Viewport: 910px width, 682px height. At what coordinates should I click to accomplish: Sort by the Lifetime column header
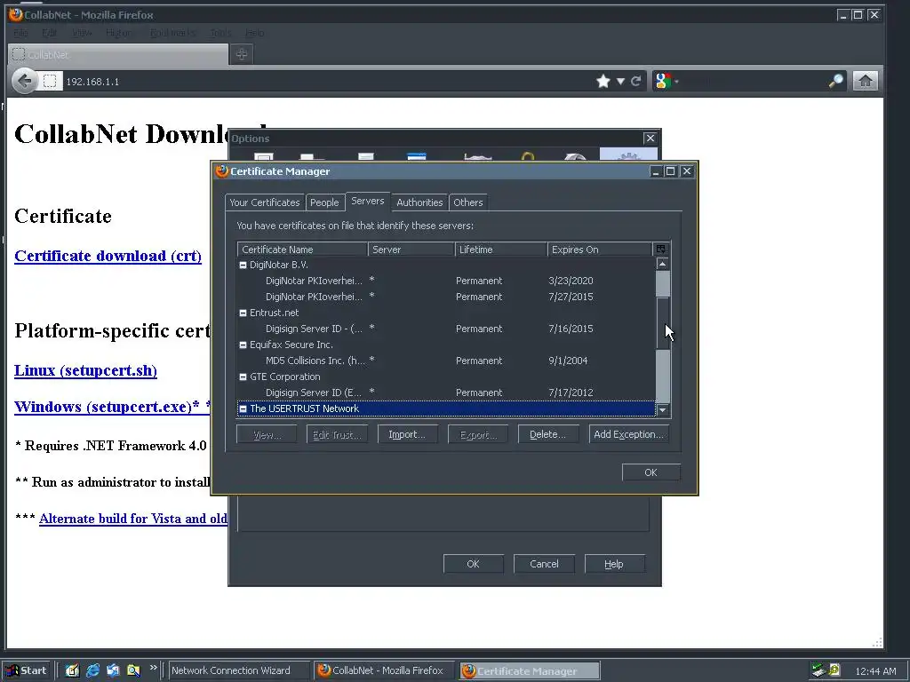(501, 250)
